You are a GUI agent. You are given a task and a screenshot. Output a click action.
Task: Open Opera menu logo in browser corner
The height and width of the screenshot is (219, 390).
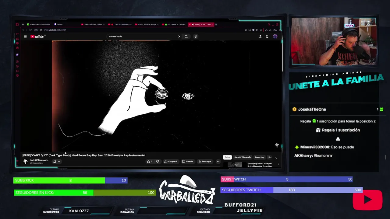coord(17,24)
